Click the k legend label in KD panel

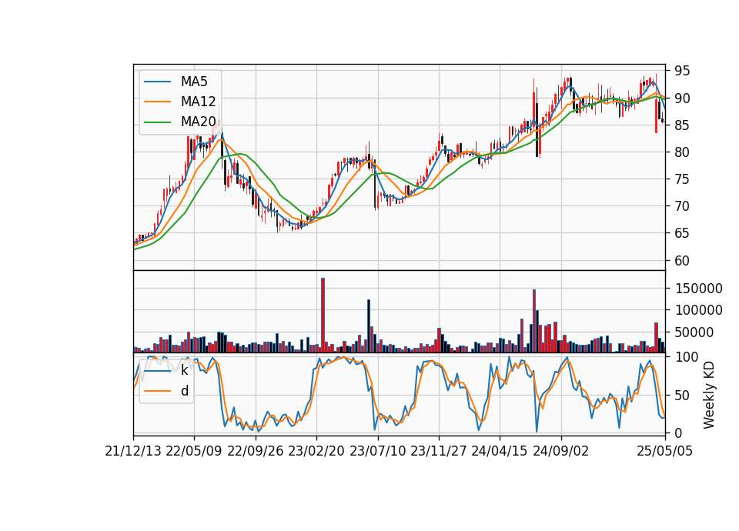pos(184,370)
